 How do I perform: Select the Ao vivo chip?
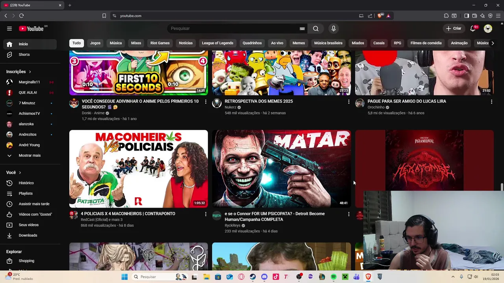277,43
